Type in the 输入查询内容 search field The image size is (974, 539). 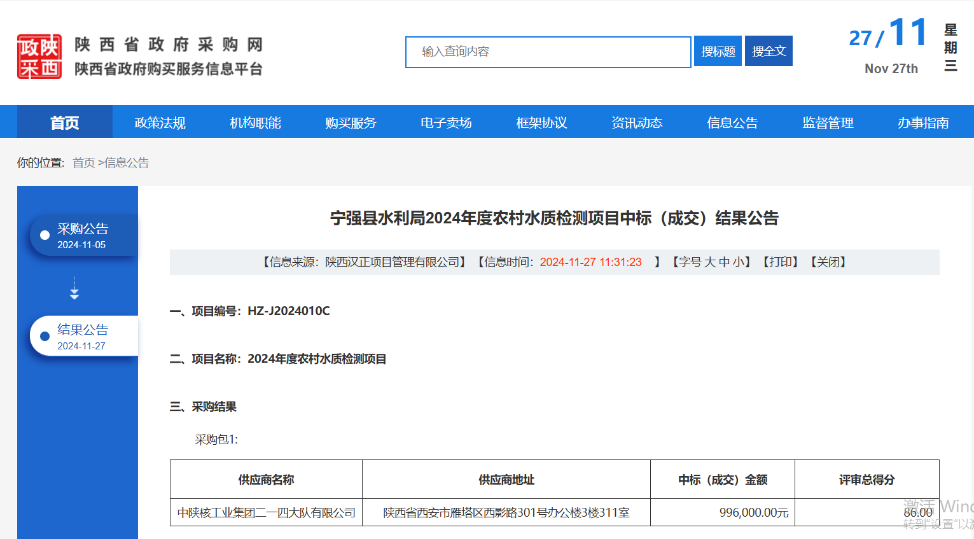548,52
